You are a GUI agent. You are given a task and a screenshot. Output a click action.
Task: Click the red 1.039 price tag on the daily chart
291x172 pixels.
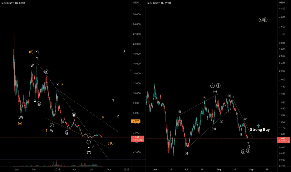click(137, 139)
